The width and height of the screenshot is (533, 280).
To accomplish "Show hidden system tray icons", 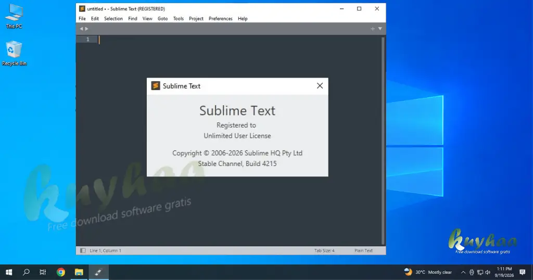I will click(463, 272).
